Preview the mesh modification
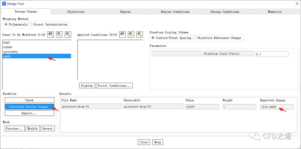This screenshot has height=149, width=301. tap(15, 128)
